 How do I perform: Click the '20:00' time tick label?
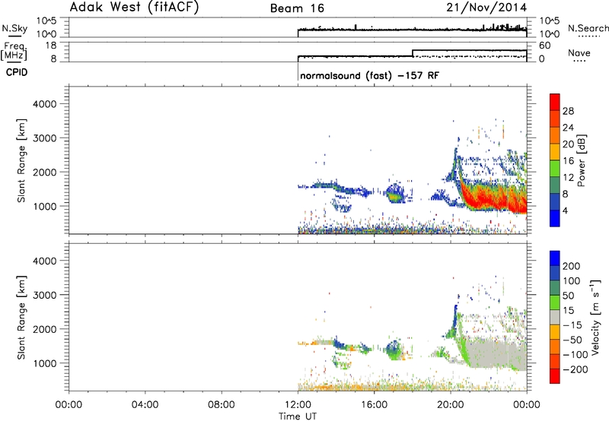point(450,405)
